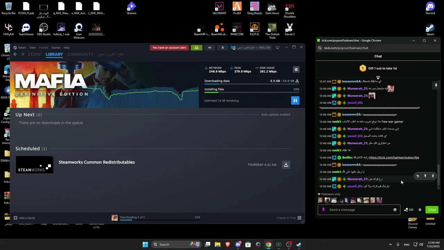The width and height of the screenshot is (444, 250).
Task: Open Recycle Bin on desktop
Action: (8, 9)
